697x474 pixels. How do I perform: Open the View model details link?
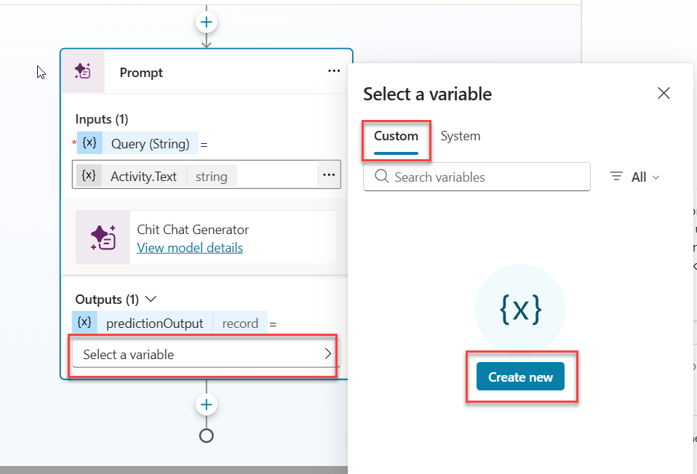[190, 248]
